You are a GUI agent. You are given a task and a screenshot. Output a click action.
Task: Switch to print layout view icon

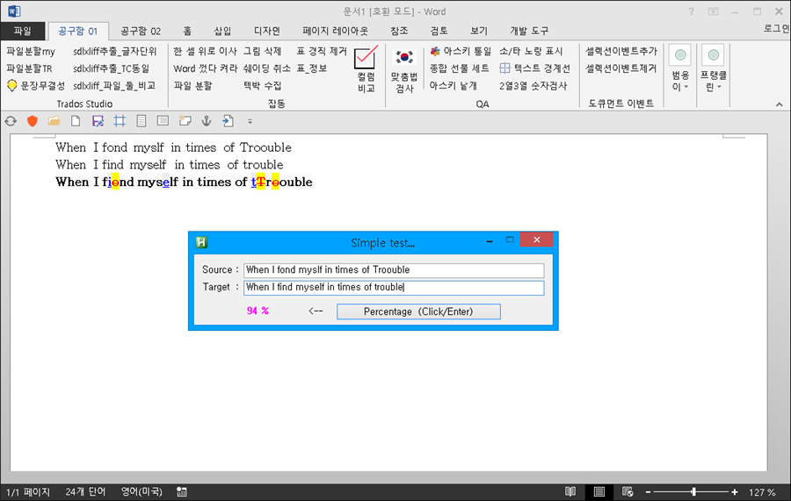(x=599, y=491)
